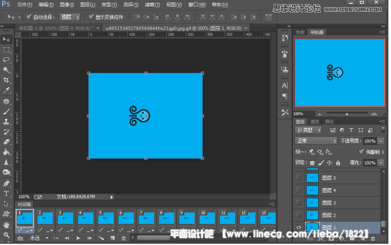Select the Lasso tool
This screenshot has width=391, height=245.
[x=6, y=60]
